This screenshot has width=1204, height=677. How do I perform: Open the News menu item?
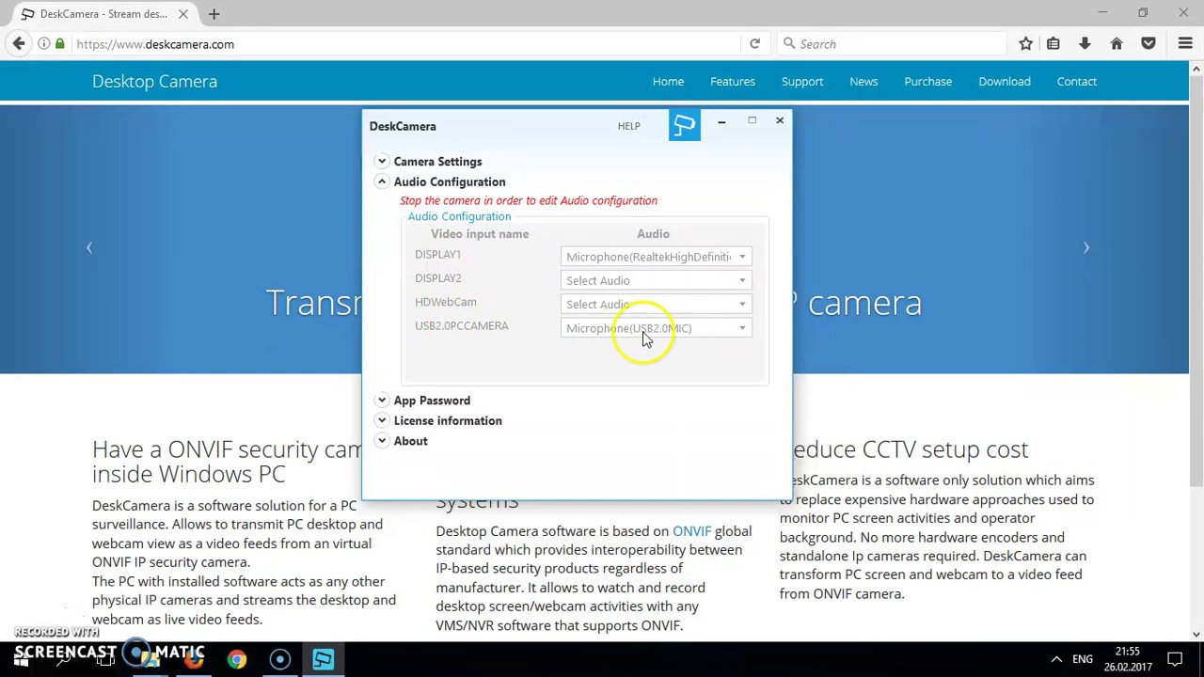(863, 82)
